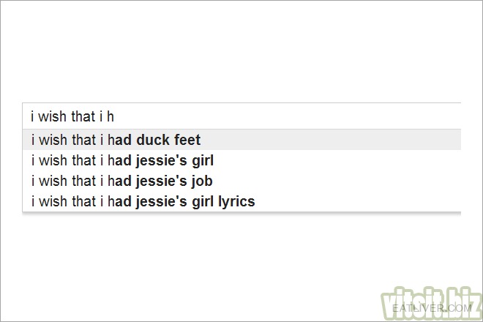Viewport: 483px width, 322px height.
Task: Click the highlighted gray suggestion row
Action: pos(241,140)
